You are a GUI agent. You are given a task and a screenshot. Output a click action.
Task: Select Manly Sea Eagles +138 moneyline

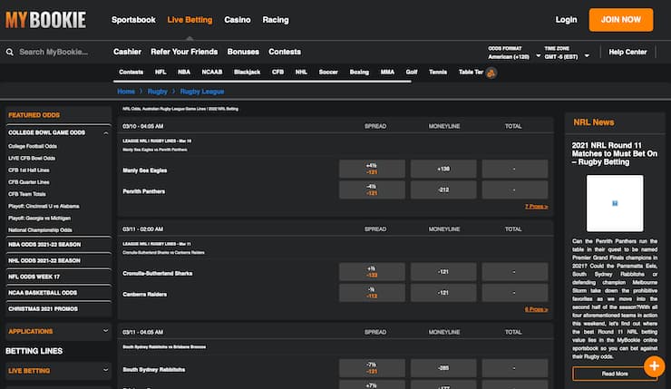coord(443,169)
